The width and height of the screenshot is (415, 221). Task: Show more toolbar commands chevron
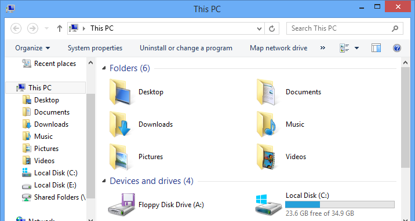pos(323,48)
